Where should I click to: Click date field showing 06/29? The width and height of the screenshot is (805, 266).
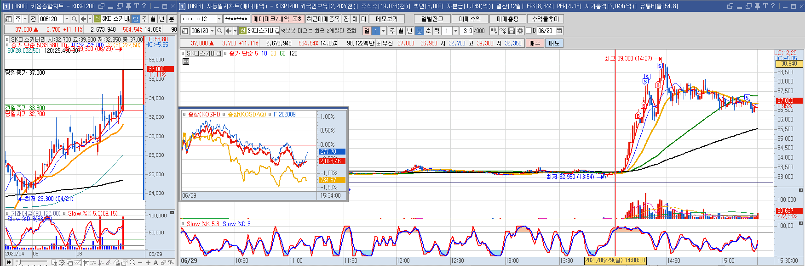[546, 31]
